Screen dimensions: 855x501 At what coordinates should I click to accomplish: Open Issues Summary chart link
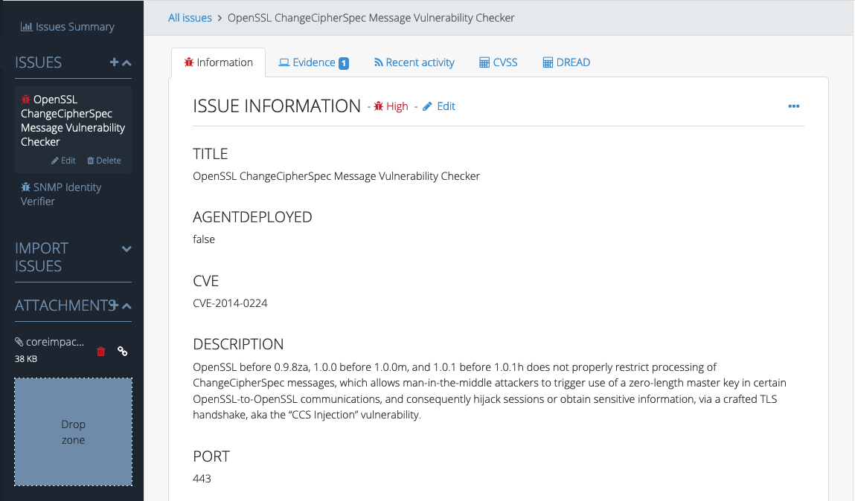(x=68, y=27)
